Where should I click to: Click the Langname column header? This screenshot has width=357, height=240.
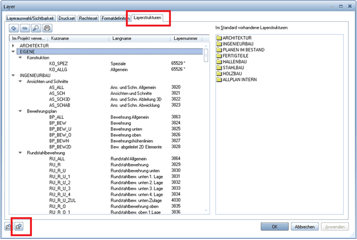point(140,38)
